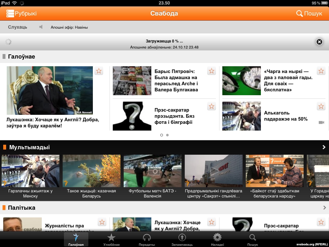Open 'Гарэлачны ажыятаж у Менску' video thumbnail
This screenshot has width=329, height=247.
tap(31, 170)
